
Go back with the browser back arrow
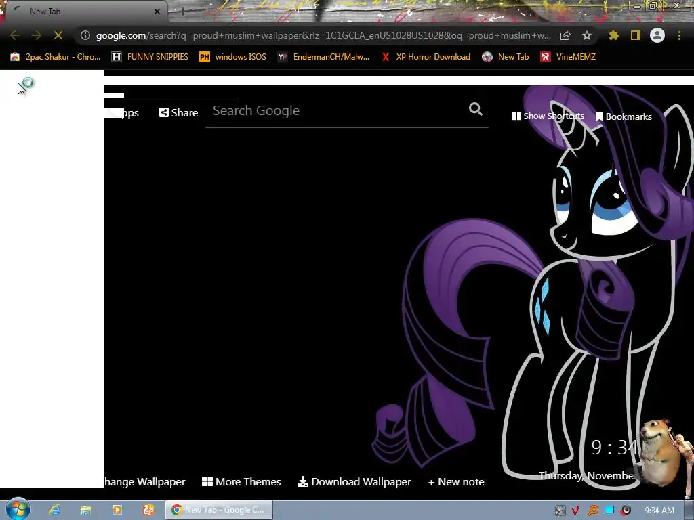point(15,35)
